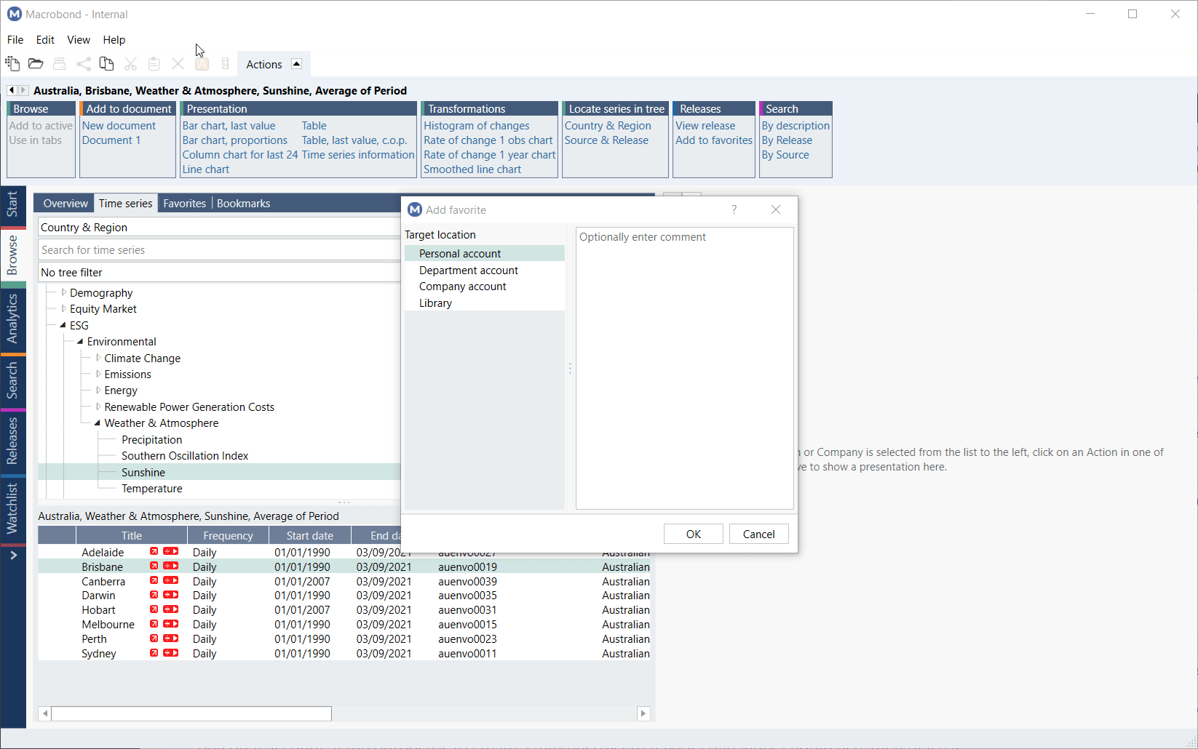Expand the Climate Change node
The image size is (1198, 749).
[x=98, y=358]
